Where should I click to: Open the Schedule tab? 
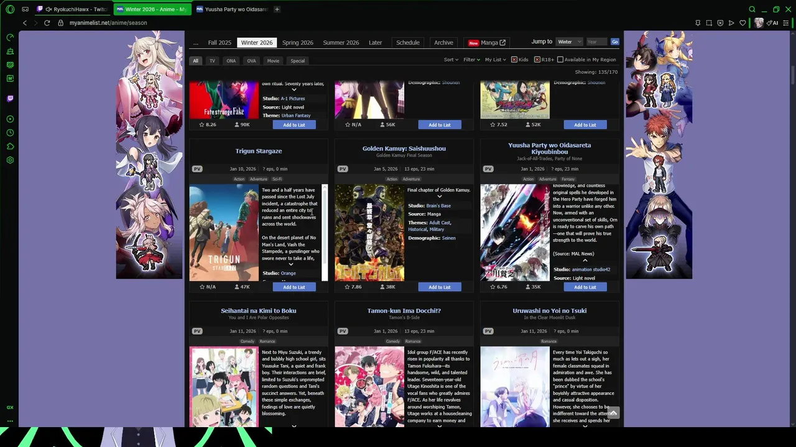click(408, 43)
